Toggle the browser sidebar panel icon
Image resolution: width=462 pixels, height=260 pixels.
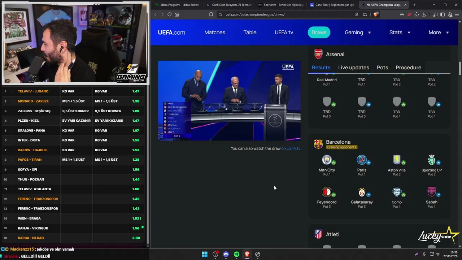443,14
